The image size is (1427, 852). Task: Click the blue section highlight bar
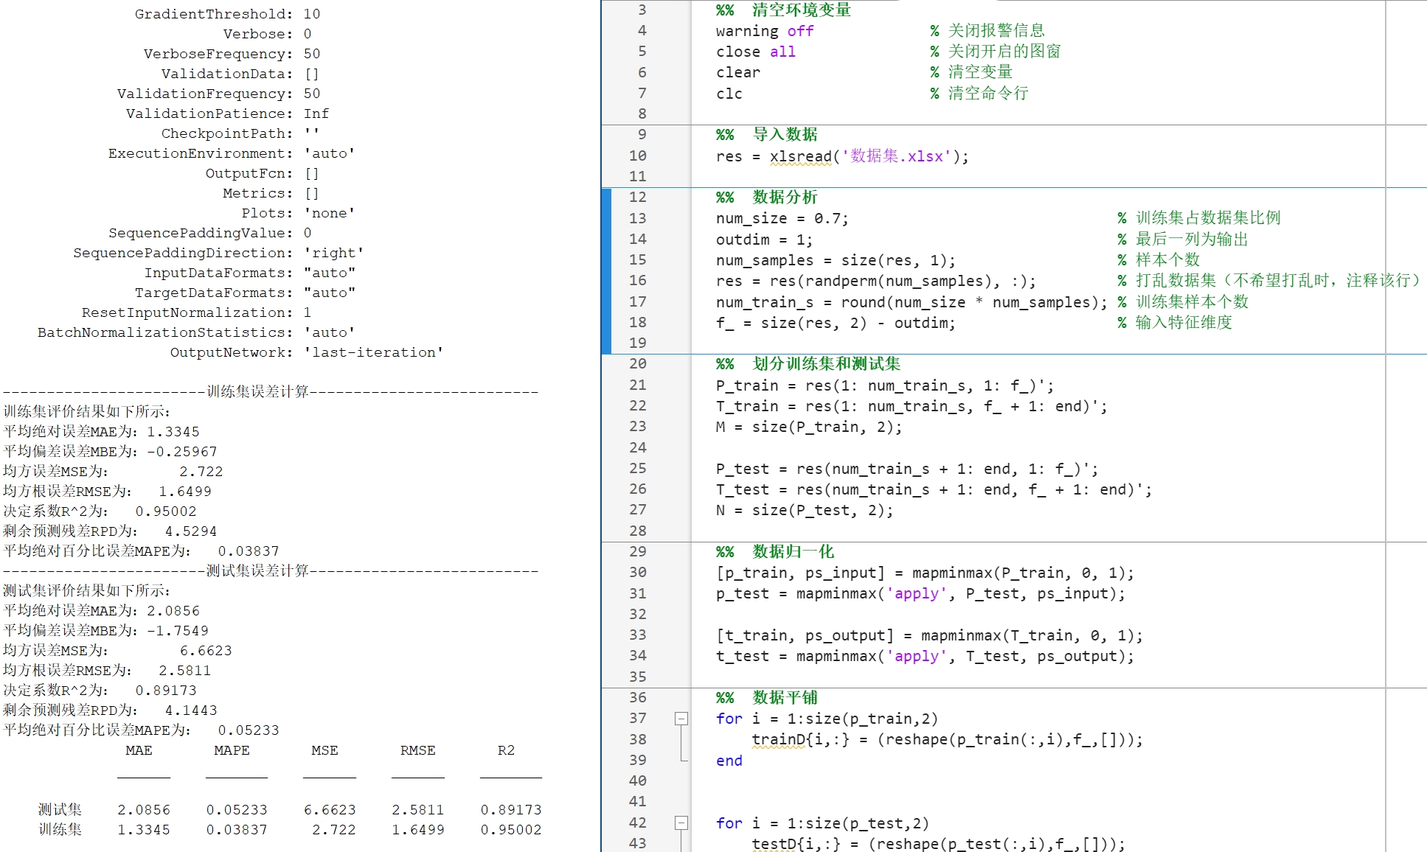click(608, 273)
